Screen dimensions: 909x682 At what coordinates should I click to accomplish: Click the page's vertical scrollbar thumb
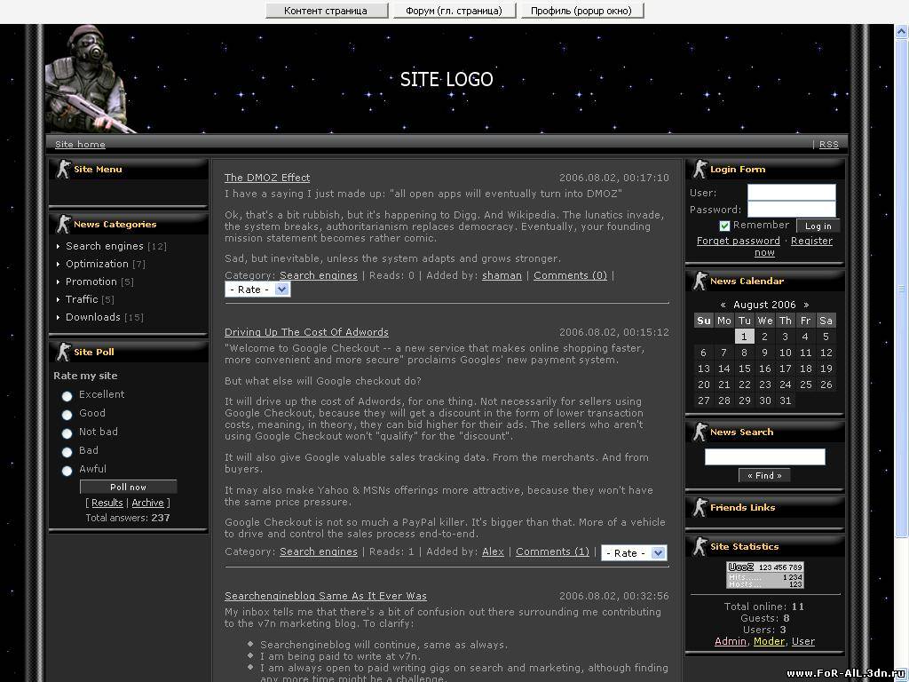coord(902,289)
